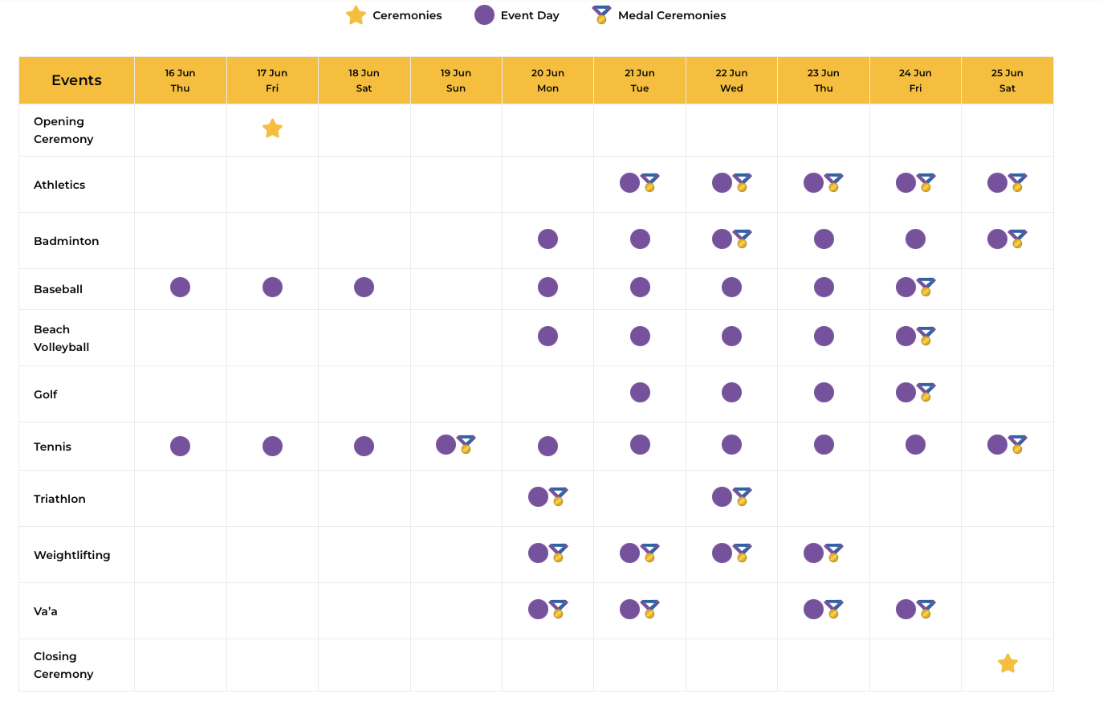Viewport: 1103px width, 702px height.
Task: Click the Ceremonies star in the legend
Action: (356, 15)
